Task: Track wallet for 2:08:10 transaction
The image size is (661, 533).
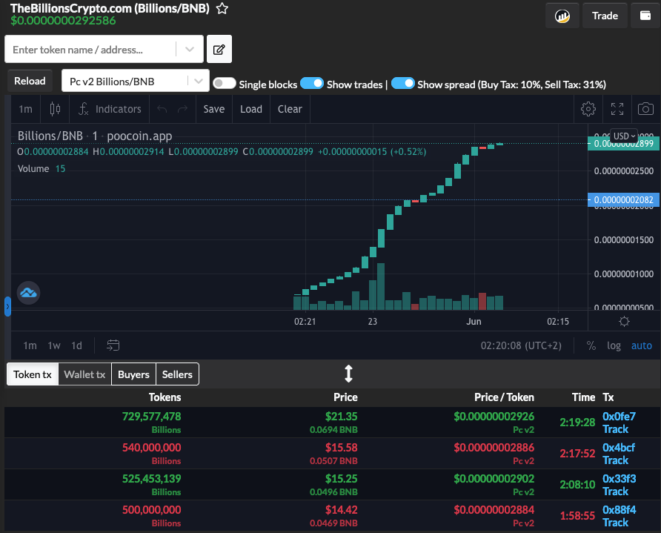Action: coord(616,491)
